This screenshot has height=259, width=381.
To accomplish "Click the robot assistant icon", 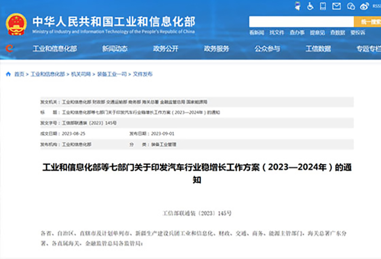I will tap(298, 6).
